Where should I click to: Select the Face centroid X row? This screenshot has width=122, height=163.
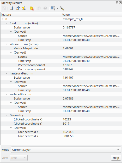(61, 132)
